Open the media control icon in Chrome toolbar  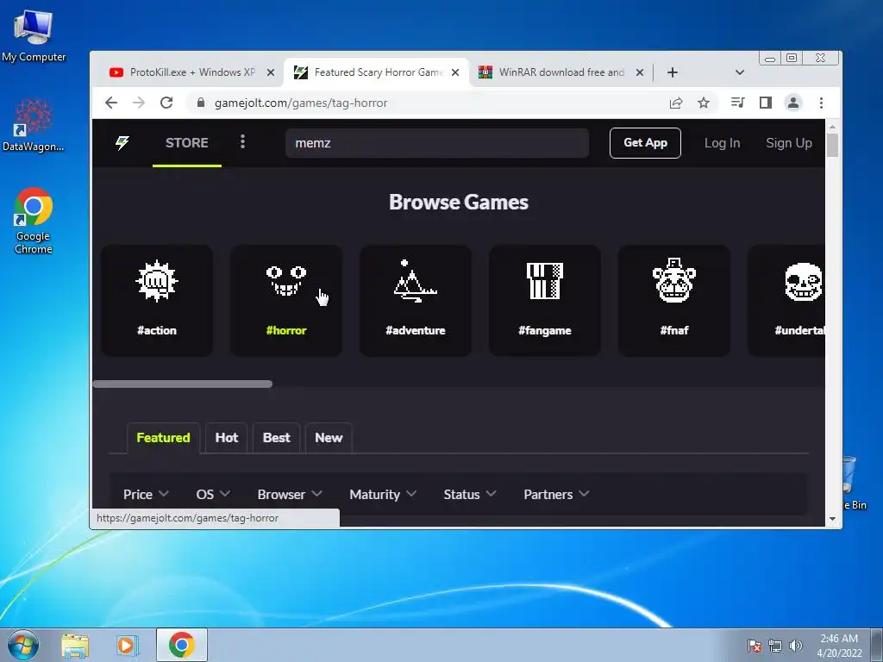pos(738,103)
